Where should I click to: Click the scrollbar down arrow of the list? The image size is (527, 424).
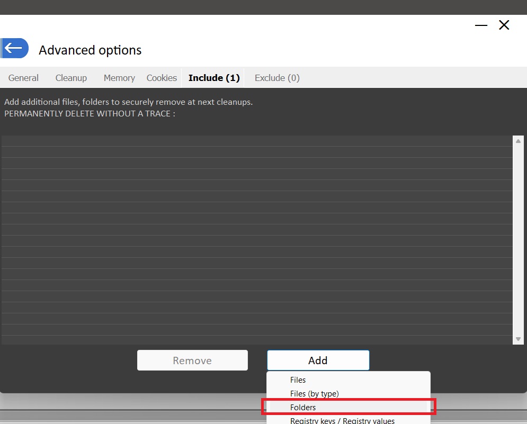coord(518,339)
